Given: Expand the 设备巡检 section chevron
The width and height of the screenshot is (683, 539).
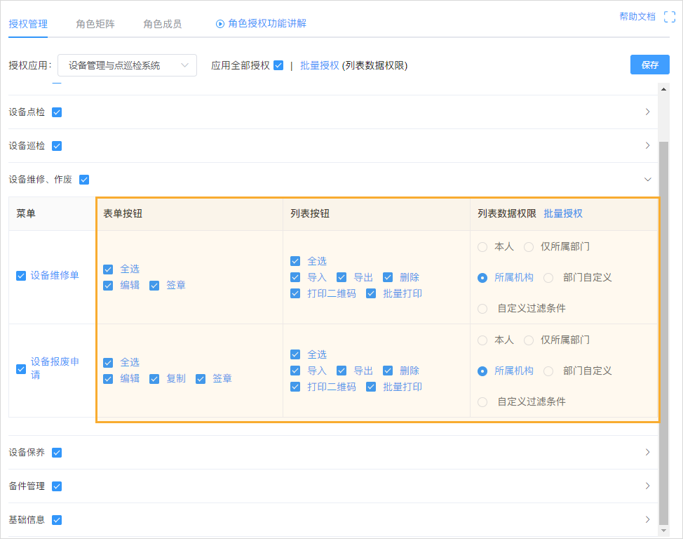Looking at the screenshot, I should pyautogui.click(x=647, y=145).
